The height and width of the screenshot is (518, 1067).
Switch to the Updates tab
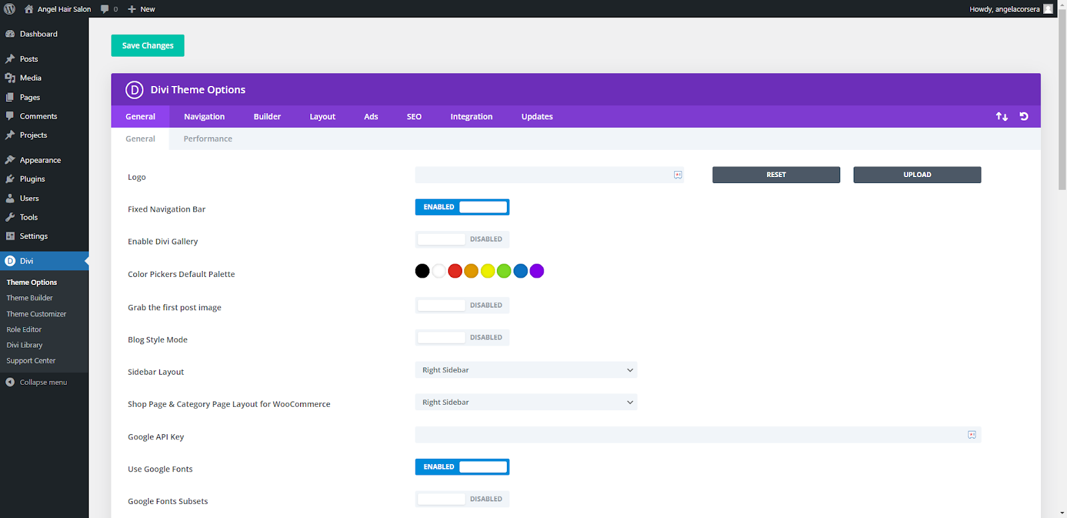click(x=537, y=117)
